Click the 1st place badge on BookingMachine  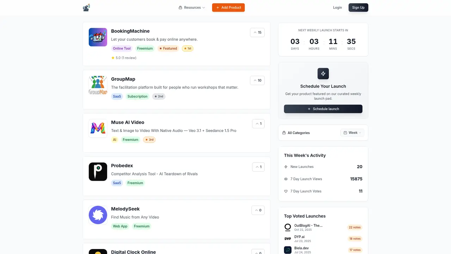pyautogui.click(x=187, y=48)
